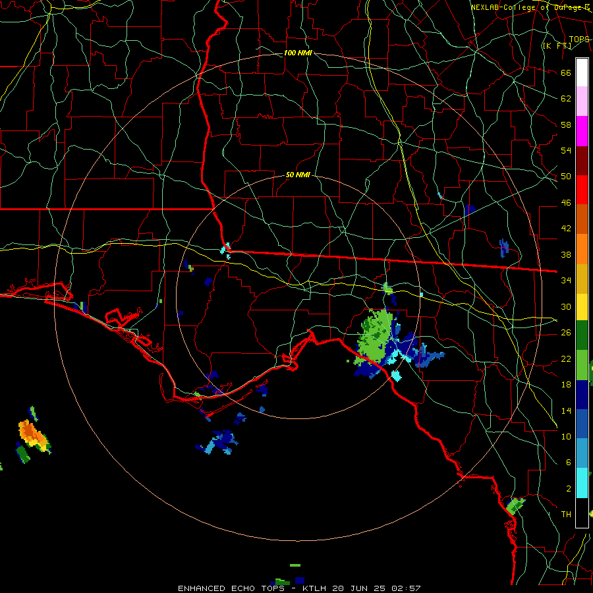The height and width of the screenshot is (593, 593).
Task: Click the 50 NMI range ring label
Action: (x=298, y=175)
